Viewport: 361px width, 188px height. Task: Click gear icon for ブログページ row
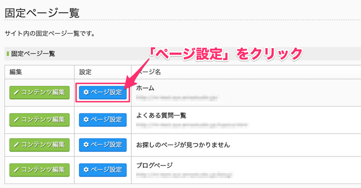[x=86, y=169]
